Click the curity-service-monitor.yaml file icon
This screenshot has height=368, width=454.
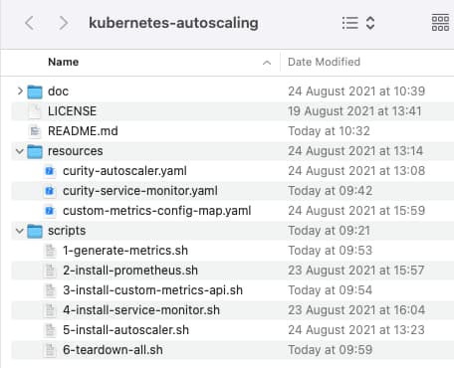pyautogui.click(x=50, y=191)
